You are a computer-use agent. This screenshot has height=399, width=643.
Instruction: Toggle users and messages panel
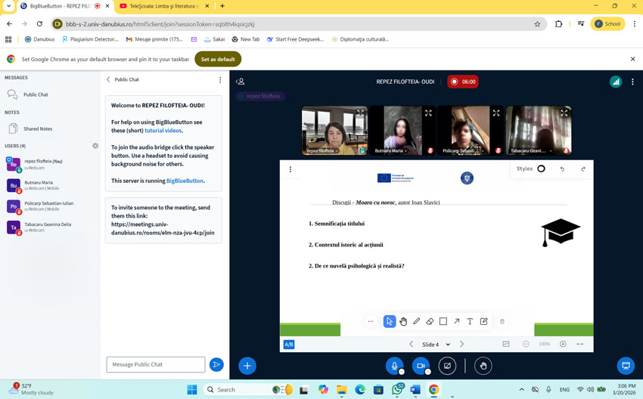pyautogui.click(x=241, y=82)
